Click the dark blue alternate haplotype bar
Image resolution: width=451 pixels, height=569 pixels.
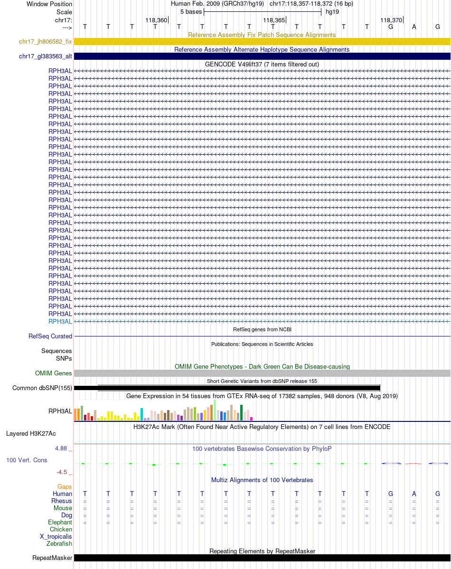pos(262,56)
